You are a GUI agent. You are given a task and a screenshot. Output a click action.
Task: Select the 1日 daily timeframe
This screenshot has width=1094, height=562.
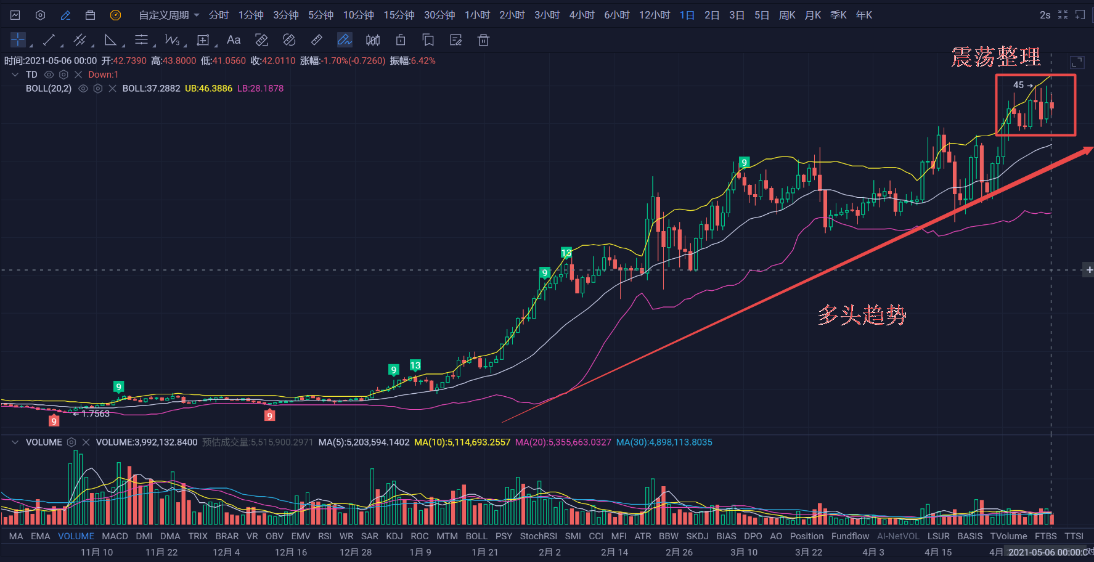click(687, 15)
